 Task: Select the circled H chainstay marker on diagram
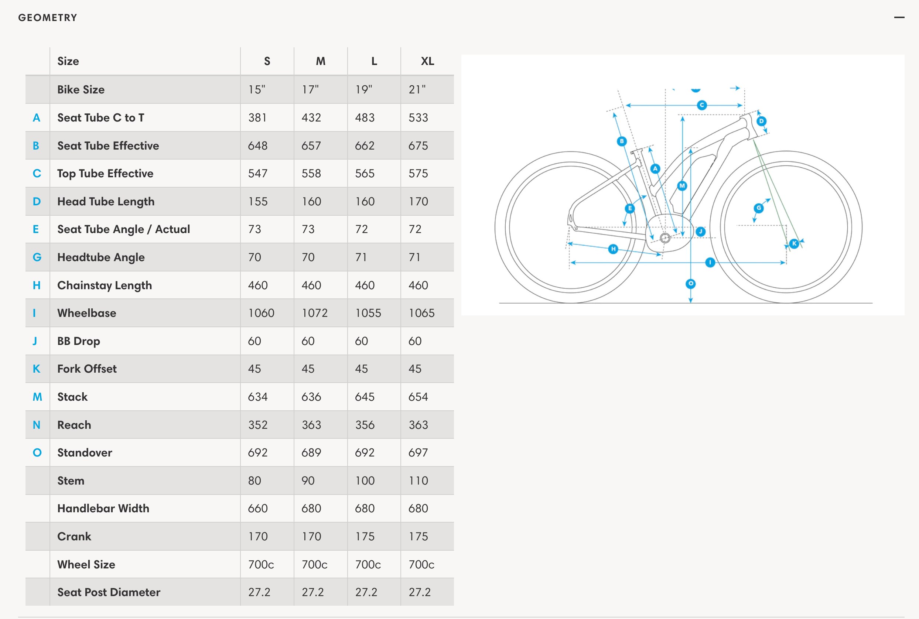pos(613,249)
